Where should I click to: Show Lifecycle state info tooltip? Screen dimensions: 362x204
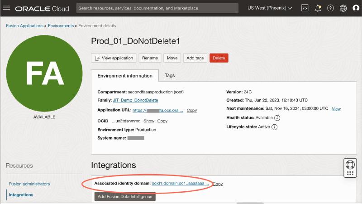[274, 127]
